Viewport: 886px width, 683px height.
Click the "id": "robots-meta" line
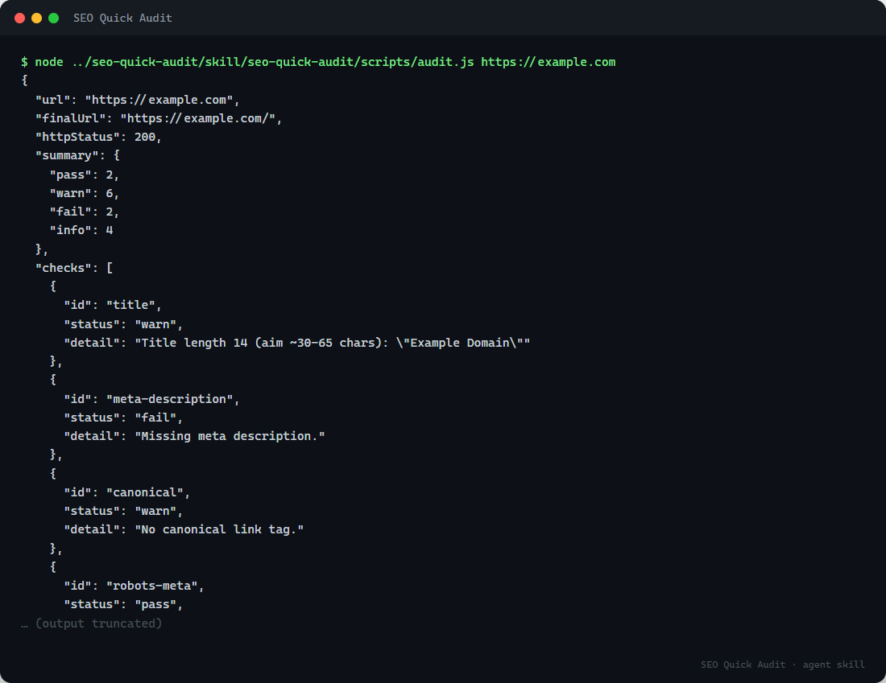134,586
